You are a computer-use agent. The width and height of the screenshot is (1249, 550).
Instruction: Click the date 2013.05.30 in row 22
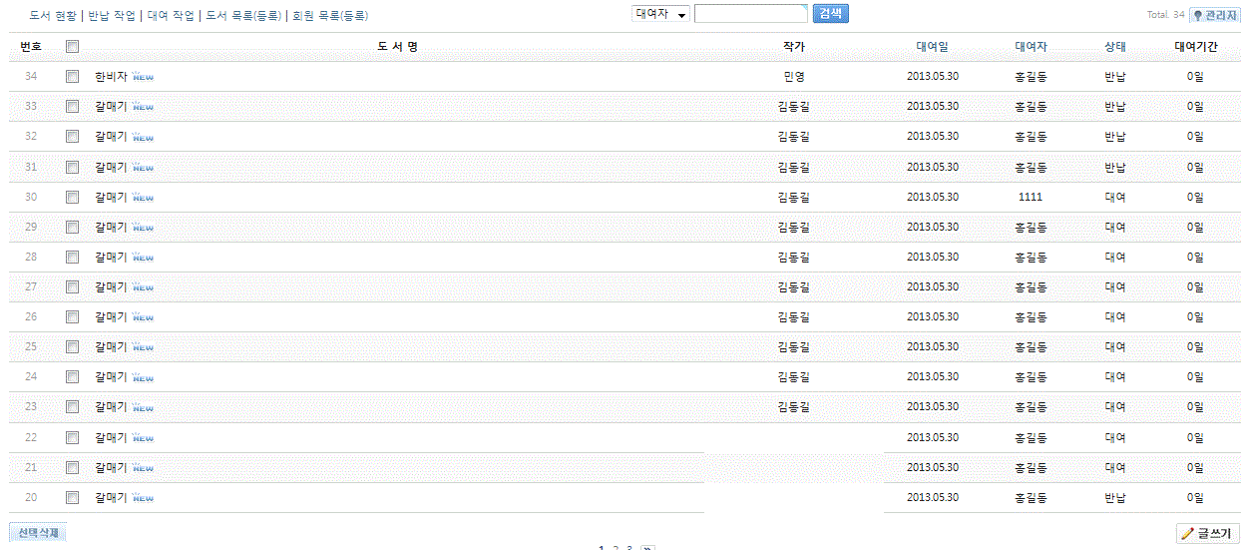(x=933, y=438)
